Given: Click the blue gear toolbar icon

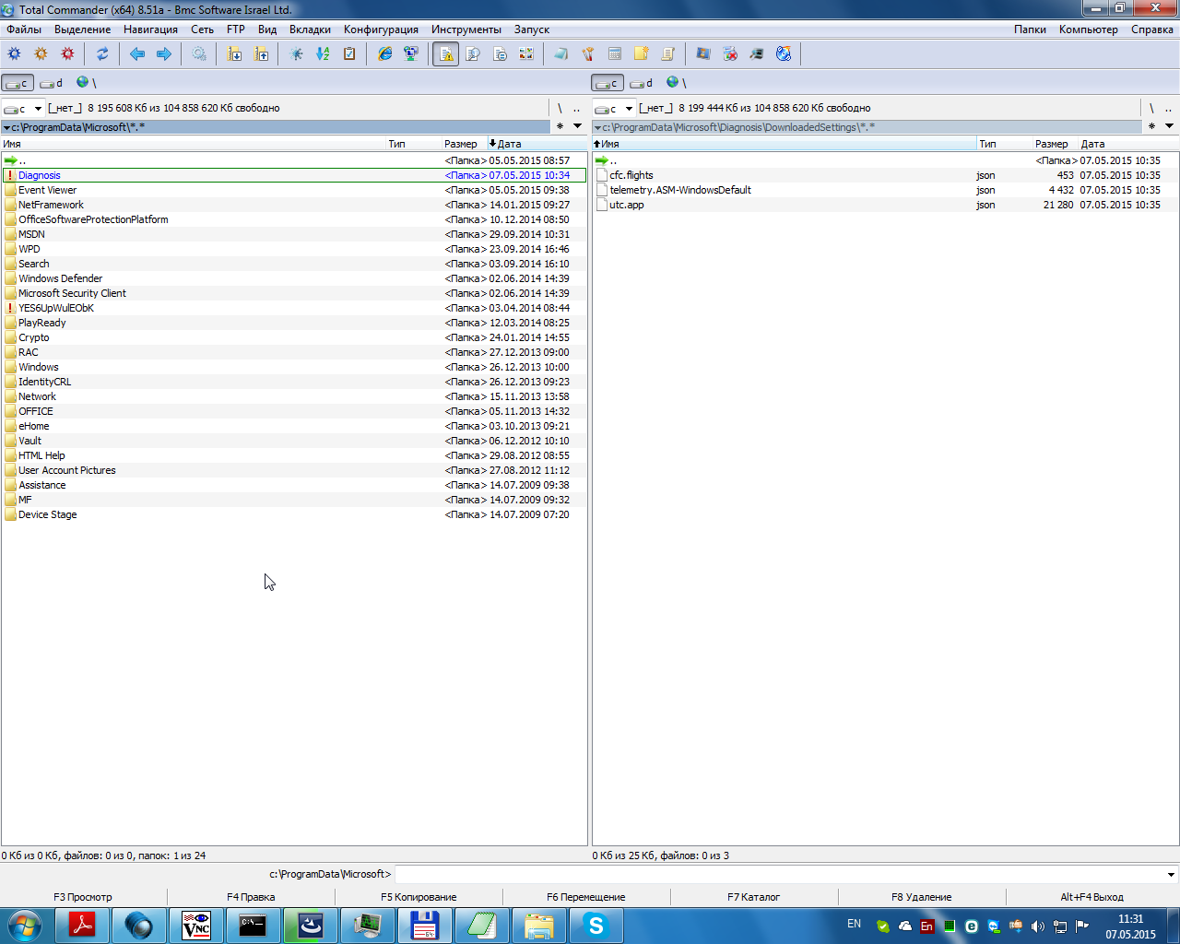Looking at the screenshot, I should (14, 54).
